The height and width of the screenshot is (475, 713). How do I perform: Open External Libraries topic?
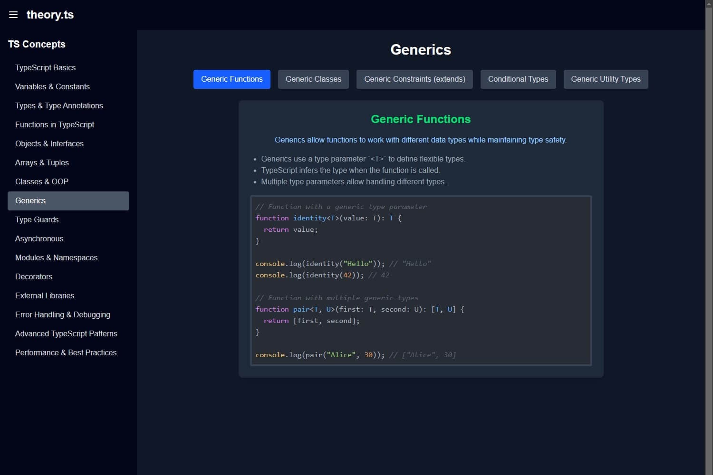click(x=68, y=296)
